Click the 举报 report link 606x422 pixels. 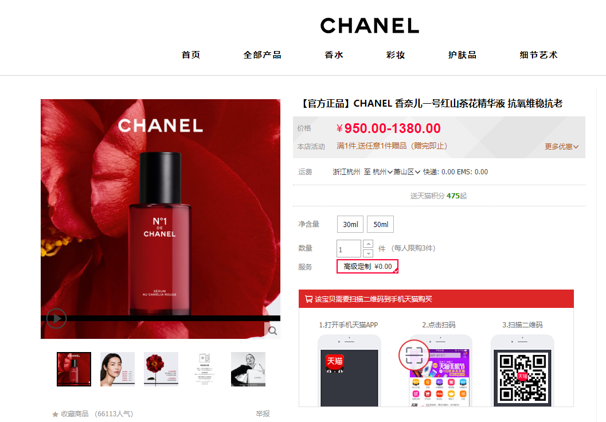click(x=263, y=414)
